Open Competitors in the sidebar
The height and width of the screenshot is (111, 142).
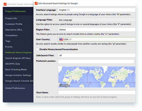(11, 35)
